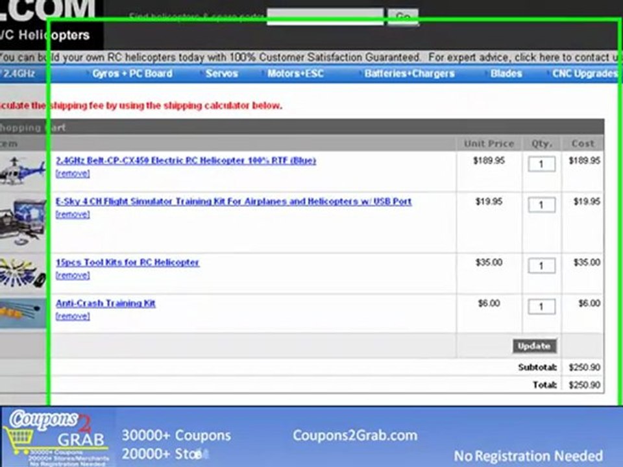Viewport: 623px width, 467px height.
Task: Click the $6.00 unit price cell
Action: (x=489, y=304)
